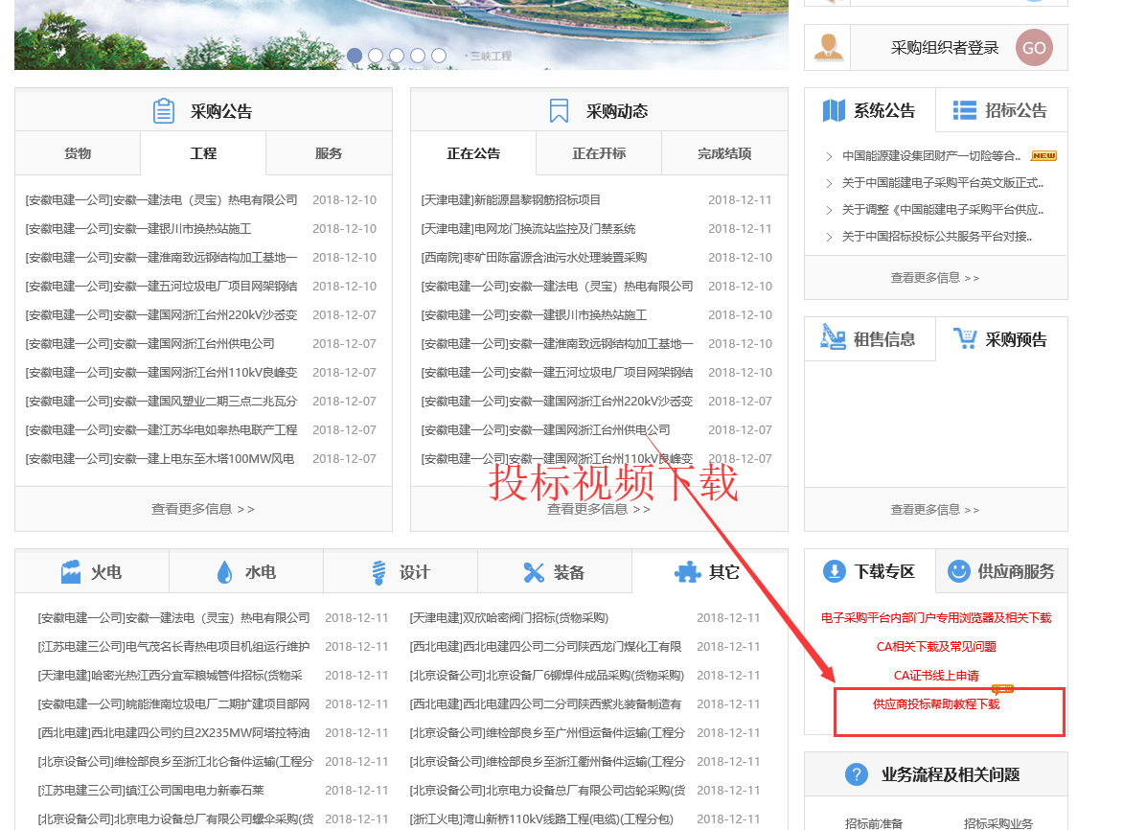Click the shopping cart icon on 采购预告
The width and height of the screenshot is (1123, 830).
click(964, 338)
